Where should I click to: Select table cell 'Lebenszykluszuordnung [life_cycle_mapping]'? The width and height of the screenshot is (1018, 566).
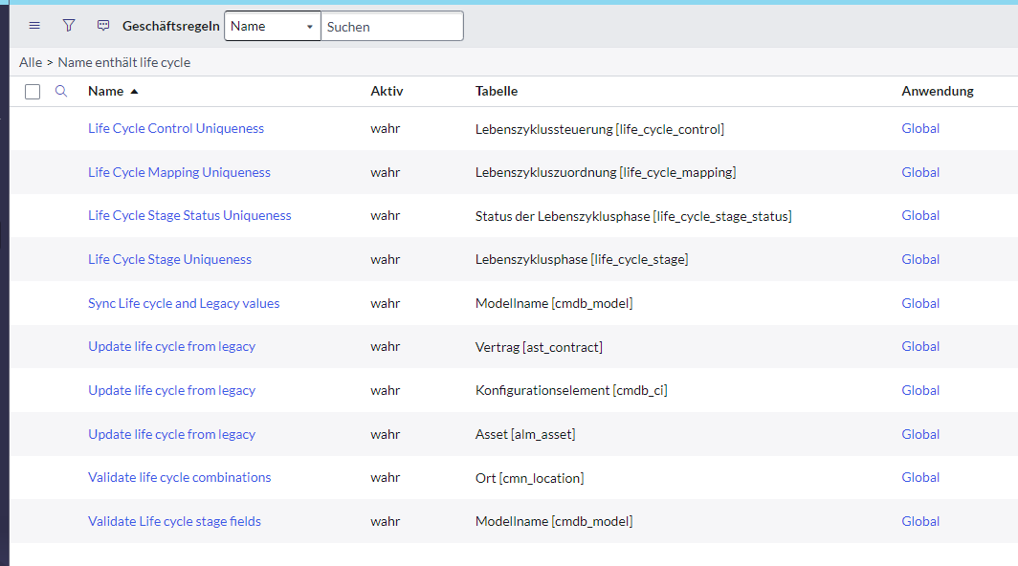pos(606,173)
